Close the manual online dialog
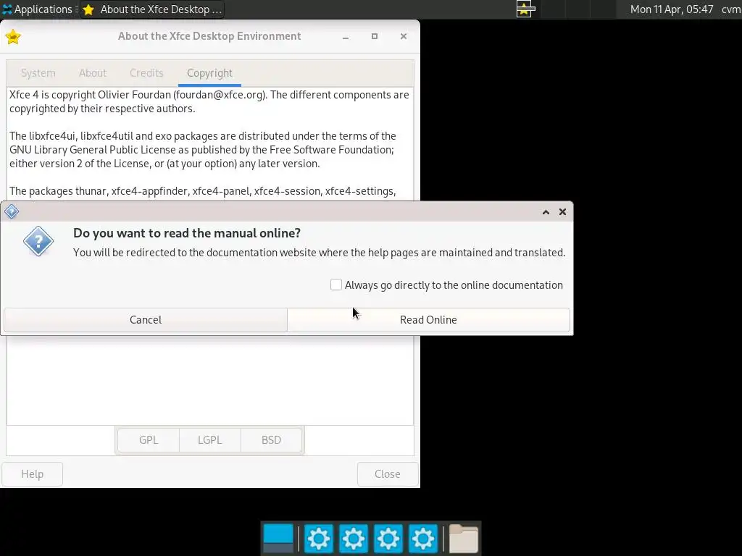 click(x=562, y=212)
